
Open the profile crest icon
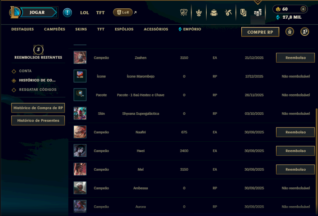pyautogui.click(x=199, y=13)
